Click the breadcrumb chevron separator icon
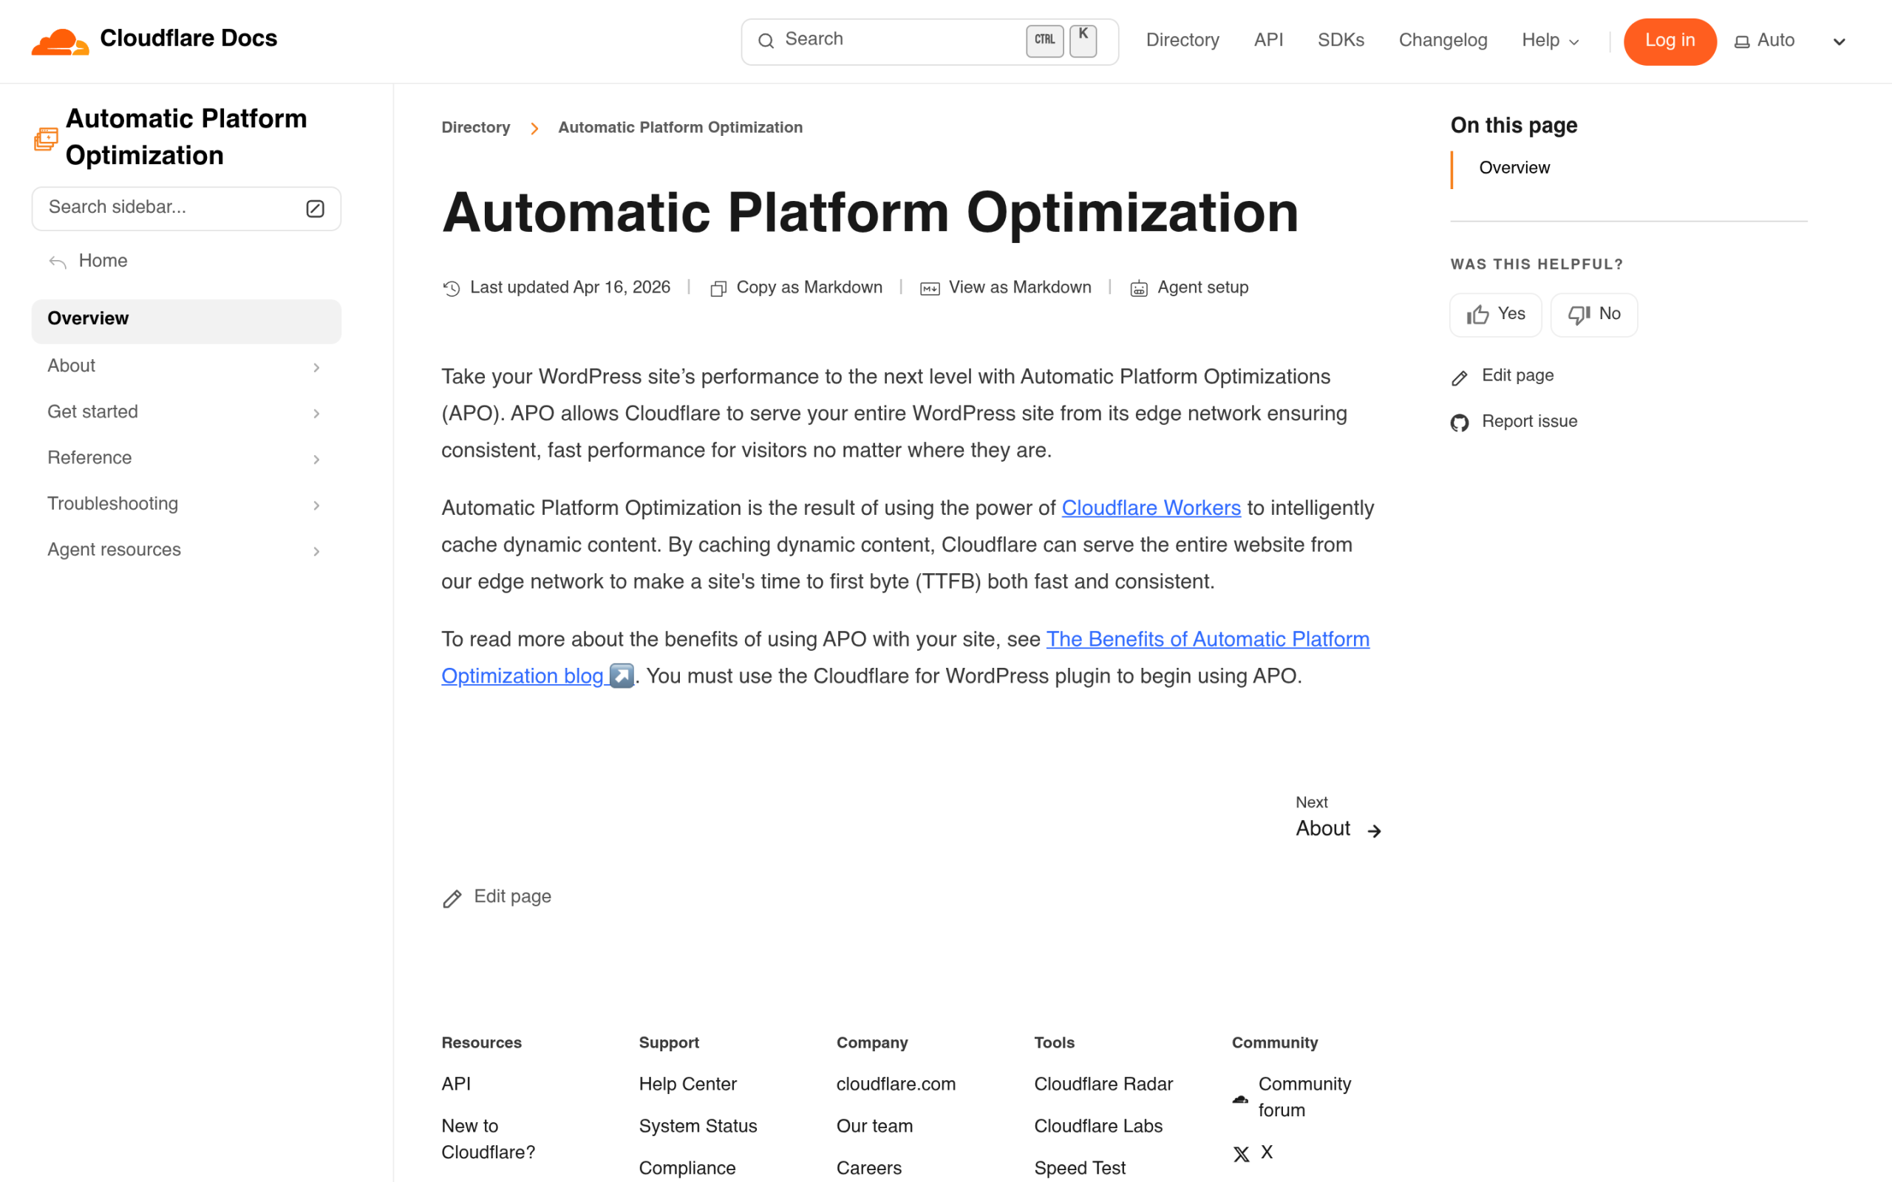1892x1182 pixels. [x=535, y=129]
